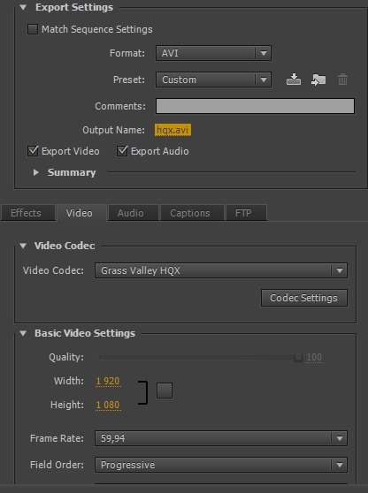Click the Height value 1 080
The height and width of the screenshot is (493, 368).
[x=108, y=405]
